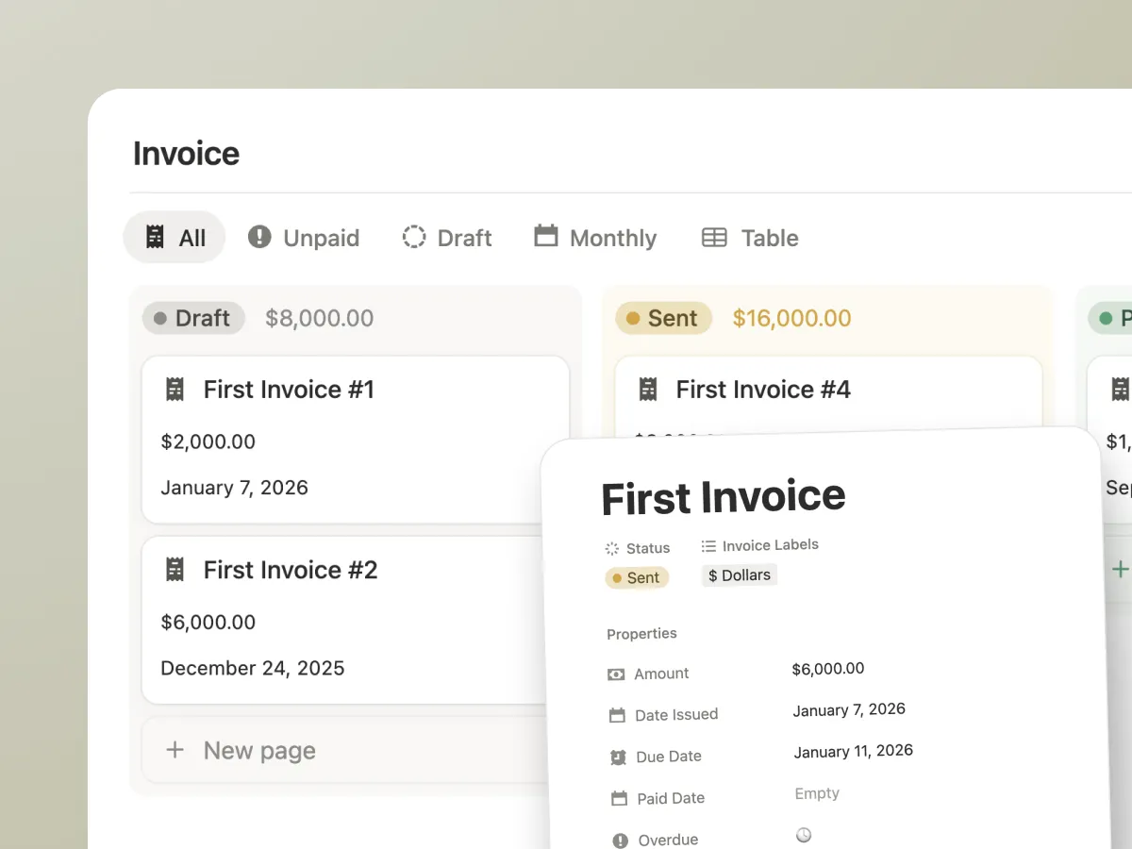Click the Empty Paid Date field
1132x849 pixels.
click(x=817, y=793)
